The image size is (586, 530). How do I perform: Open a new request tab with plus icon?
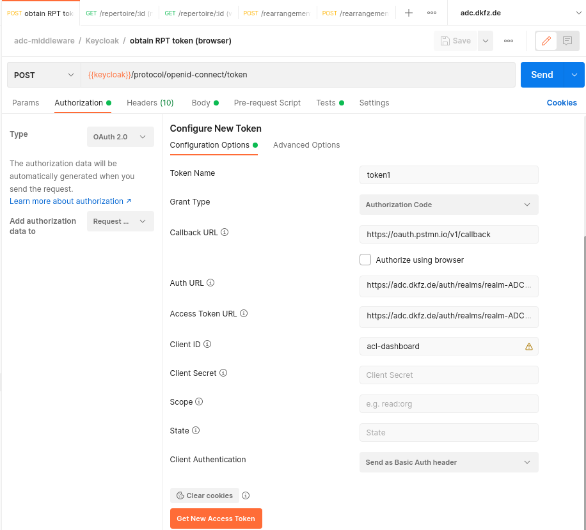408,12
